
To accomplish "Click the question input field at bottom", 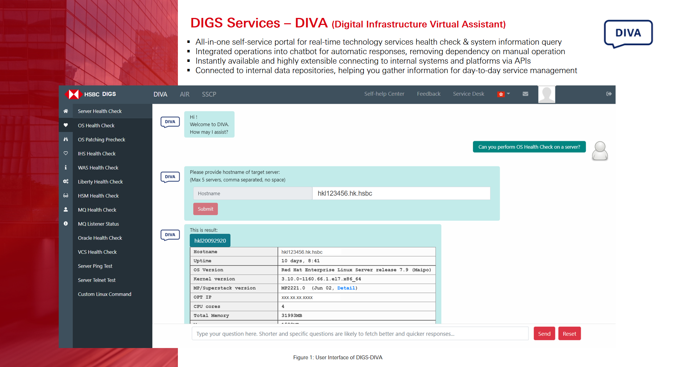I will pos(360,334).
